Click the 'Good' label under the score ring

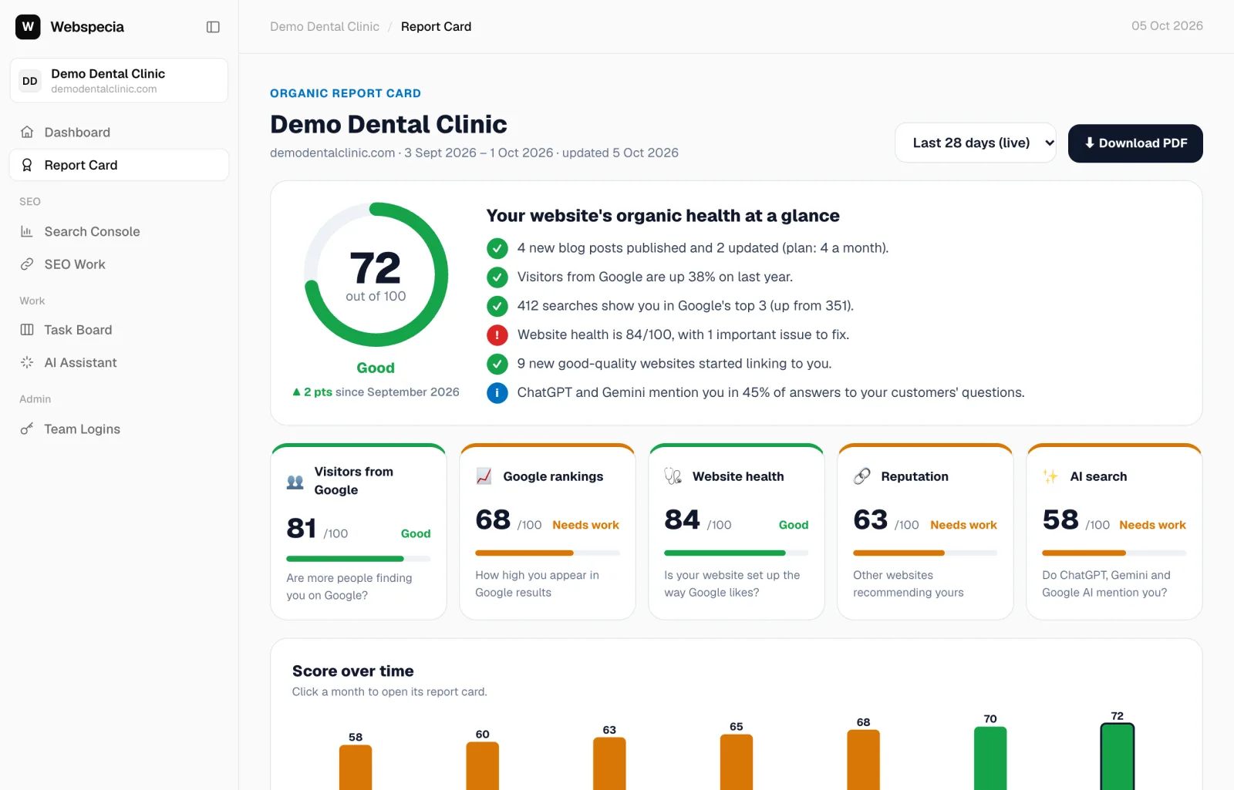click(x=376, y=368)
